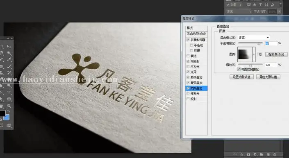The height and width of the screenshot is (158, 289).
Task: Click the pattern opacity percent field
Action: (271, 43)
